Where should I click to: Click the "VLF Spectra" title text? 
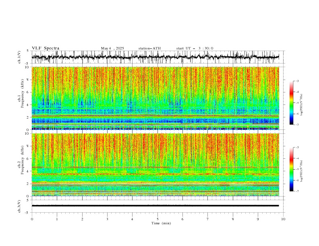46,48
